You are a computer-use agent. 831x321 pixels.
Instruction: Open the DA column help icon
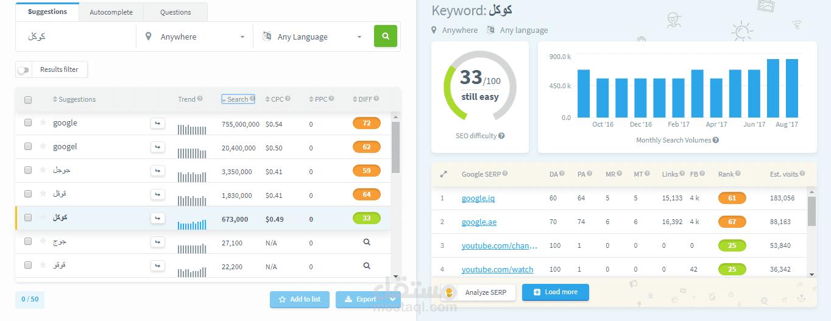tap(562, 174)
